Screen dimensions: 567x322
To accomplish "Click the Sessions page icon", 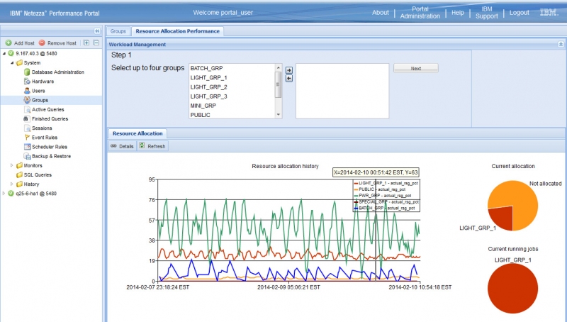I will point(27,128).
